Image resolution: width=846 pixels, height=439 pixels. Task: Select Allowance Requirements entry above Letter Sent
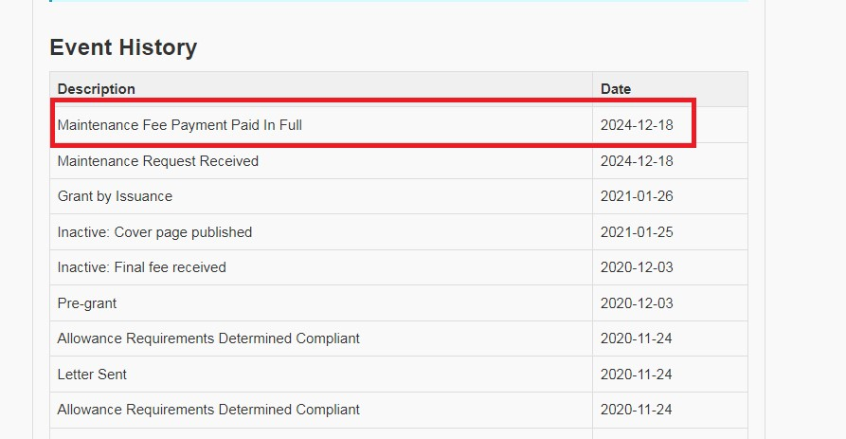pos(208,338)
